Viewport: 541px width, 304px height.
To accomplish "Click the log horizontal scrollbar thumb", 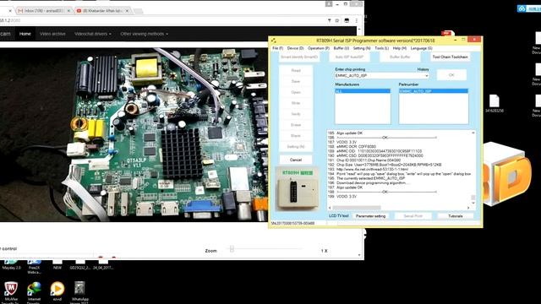I will click(x=357, y=208).
